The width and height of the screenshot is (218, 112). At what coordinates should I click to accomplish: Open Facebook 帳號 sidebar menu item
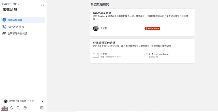coord(23,27)
